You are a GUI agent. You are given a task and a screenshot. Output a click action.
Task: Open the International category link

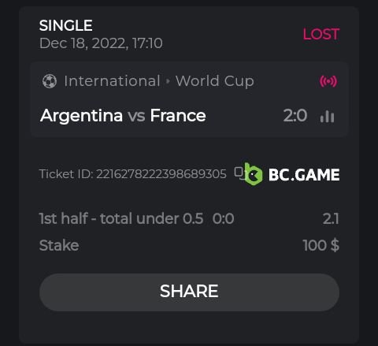click(112, 81)
